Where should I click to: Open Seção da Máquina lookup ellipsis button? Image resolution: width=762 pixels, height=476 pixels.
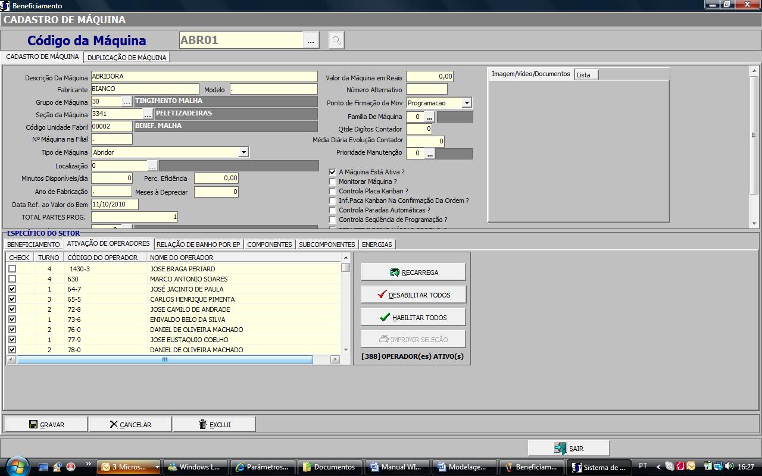point(148,114)
